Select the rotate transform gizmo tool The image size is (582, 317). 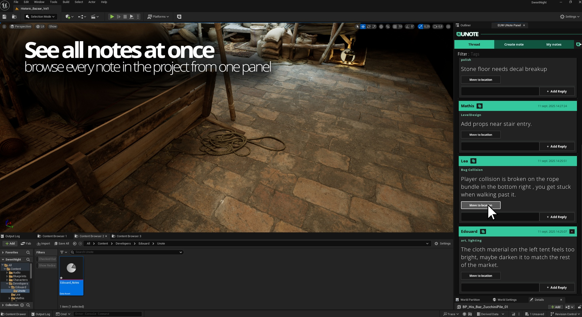tap(368, 27)
